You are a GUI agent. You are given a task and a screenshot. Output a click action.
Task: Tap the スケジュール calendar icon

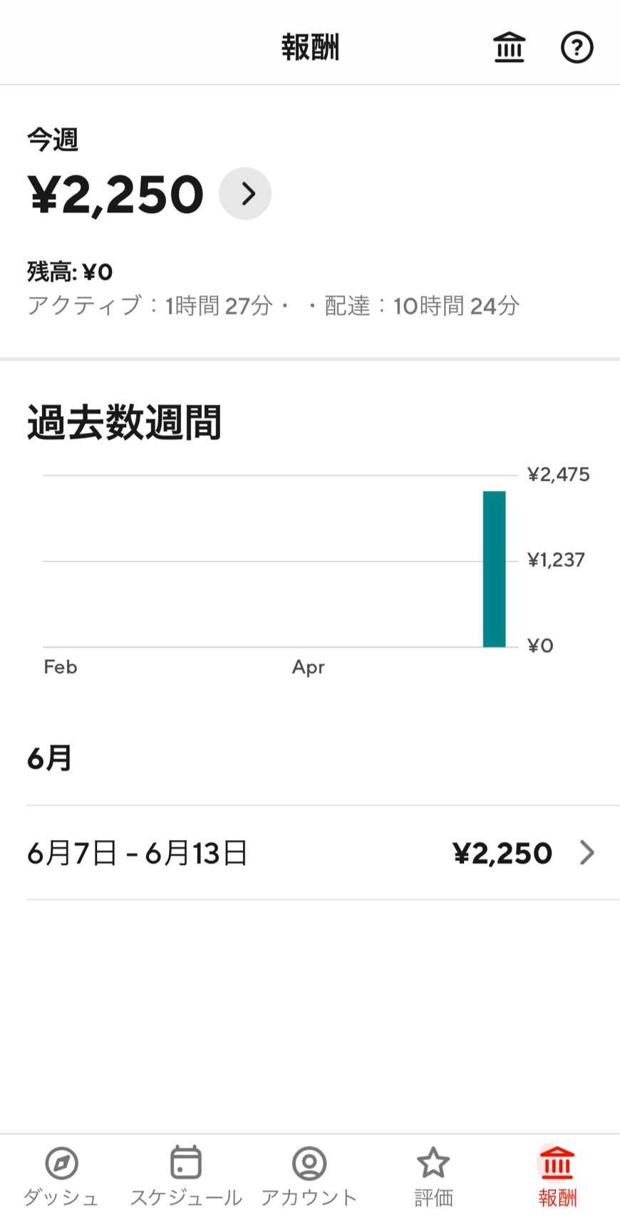click(x=185, y=1164)
